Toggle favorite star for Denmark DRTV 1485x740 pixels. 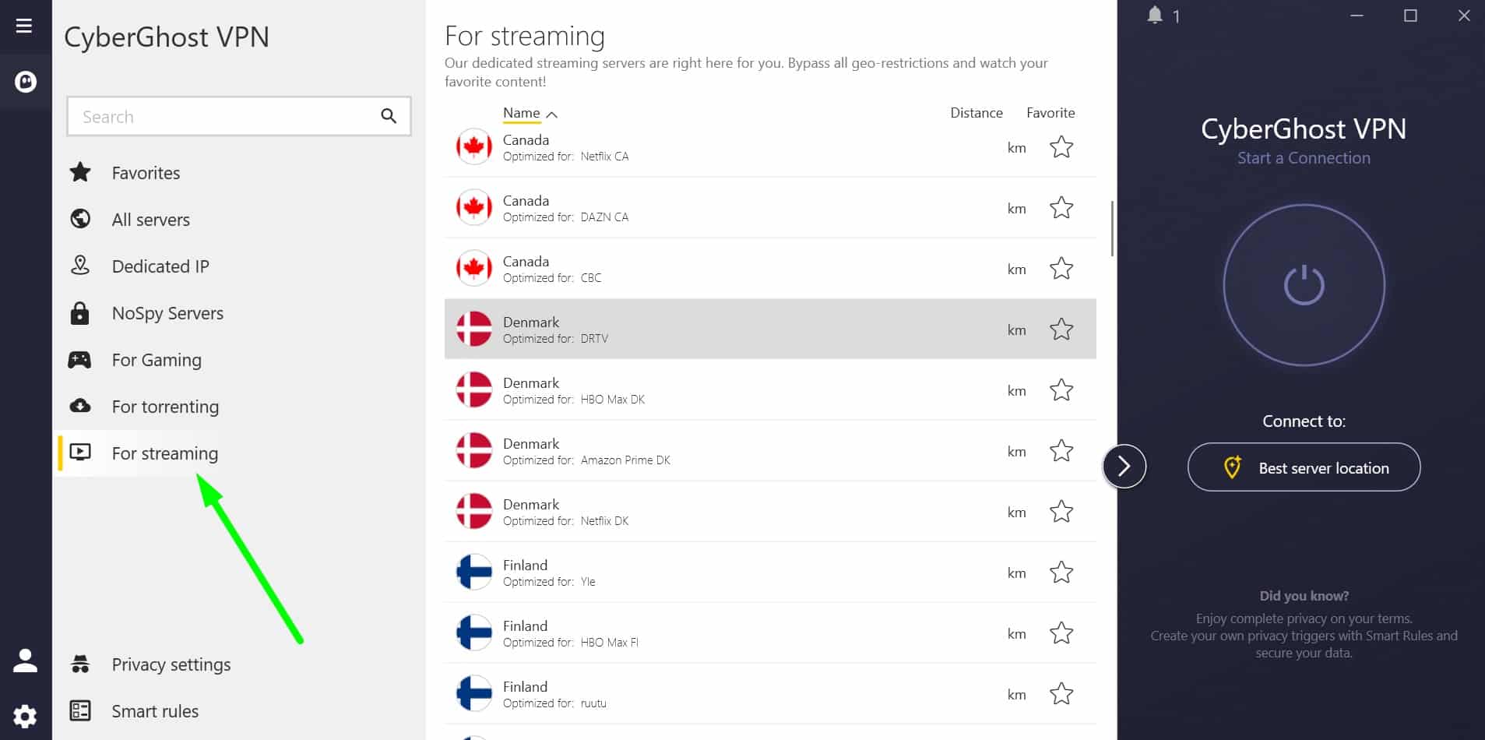tap(1061, 329)
